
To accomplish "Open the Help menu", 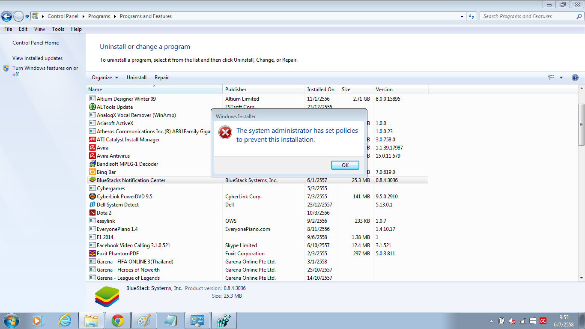I will 76,29.
